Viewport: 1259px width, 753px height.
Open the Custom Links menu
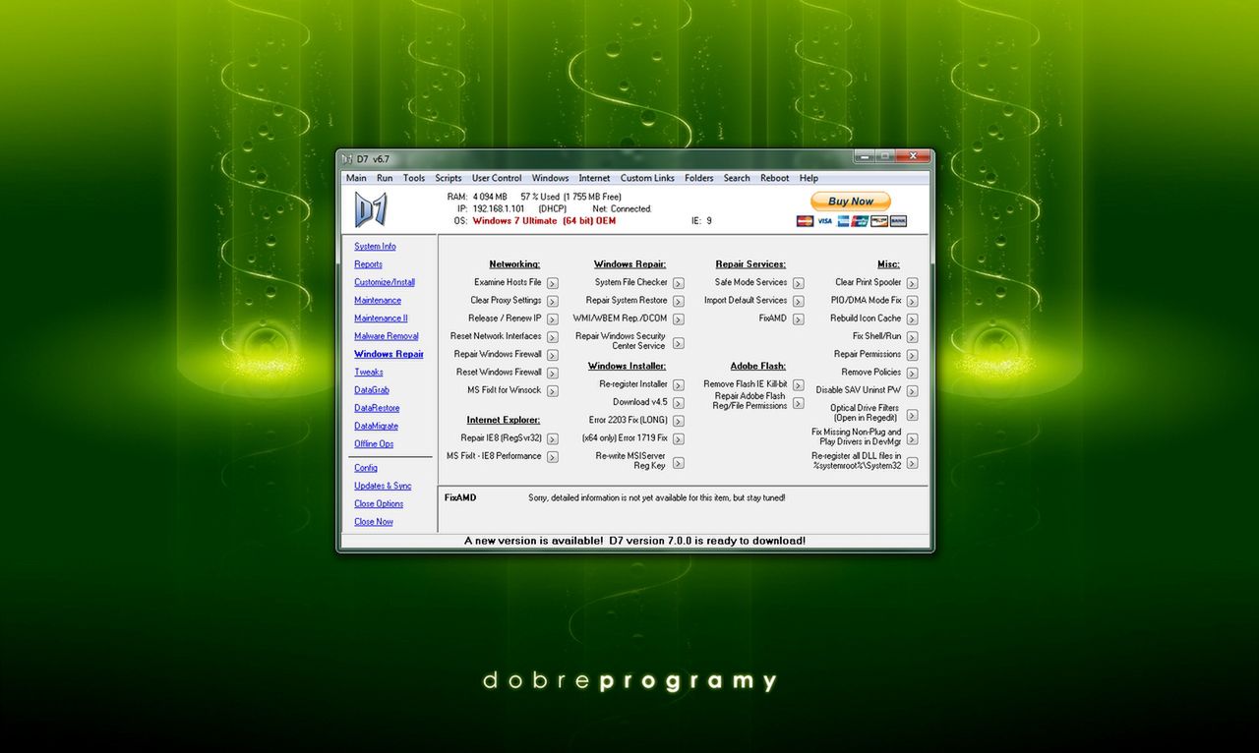(647, 178)
